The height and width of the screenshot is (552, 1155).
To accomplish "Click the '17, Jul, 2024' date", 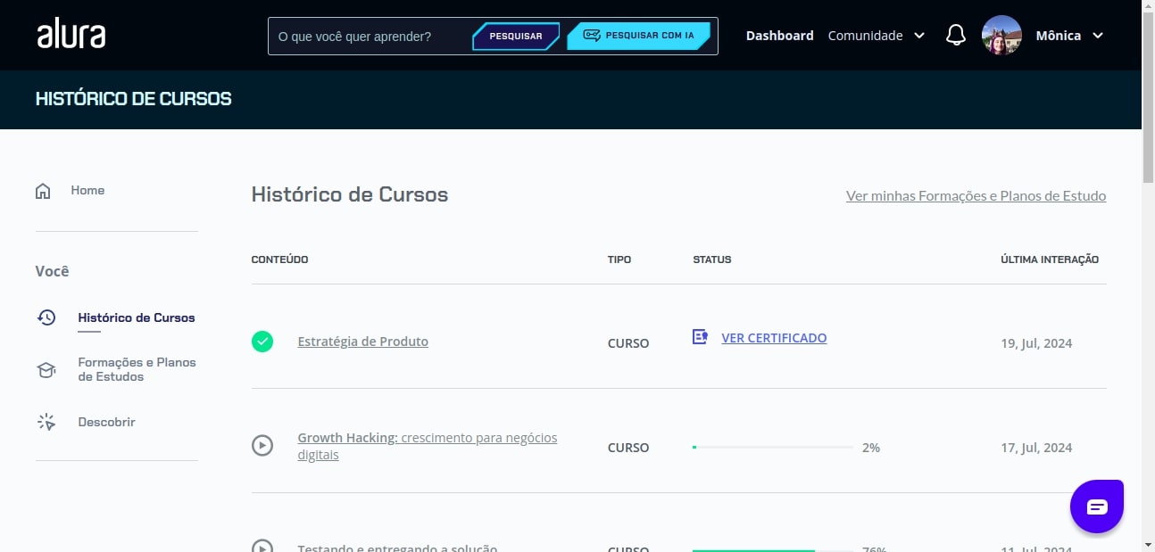I will 1036,448.
